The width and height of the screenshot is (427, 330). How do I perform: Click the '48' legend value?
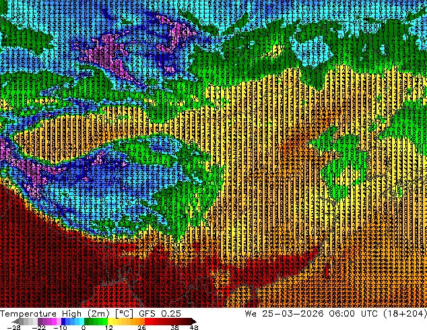pyautogui.click(x=194, y=327)
